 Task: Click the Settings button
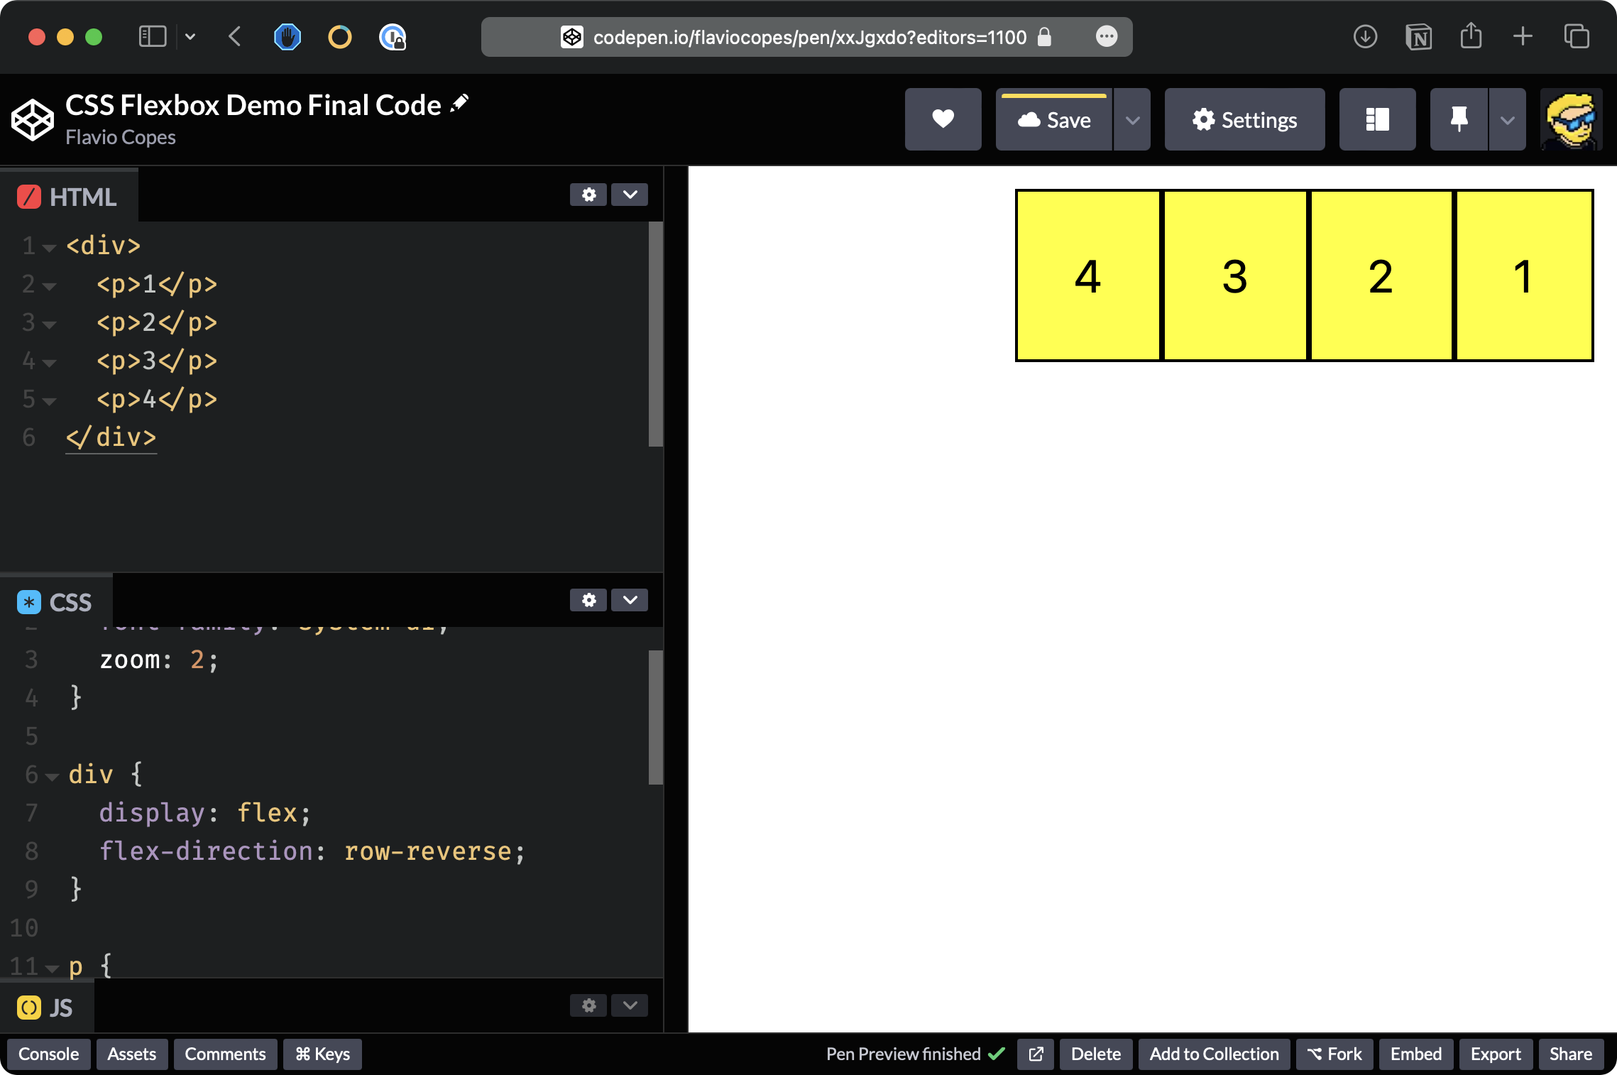coord(1244,119)
